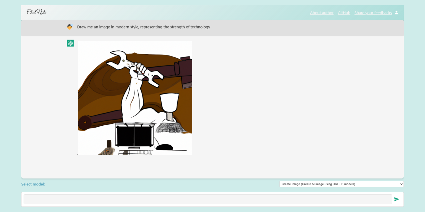The width and height of the screenshot is (425, 212).
Task: Open Share your feedbacks link
Action: pyautogui.click(x=373, y=13)
